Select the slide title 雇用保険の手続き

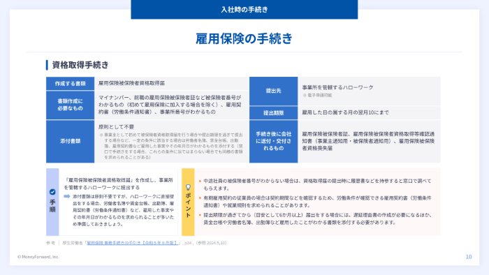tap(245, 38)
